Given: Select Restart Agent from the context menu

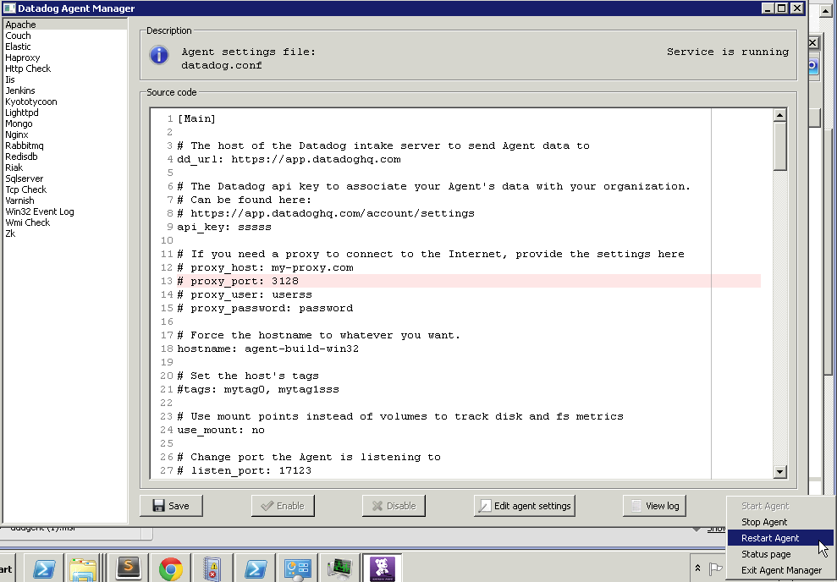Looking at the screenshot, I should pyautogui.click(x=770, y=538).
